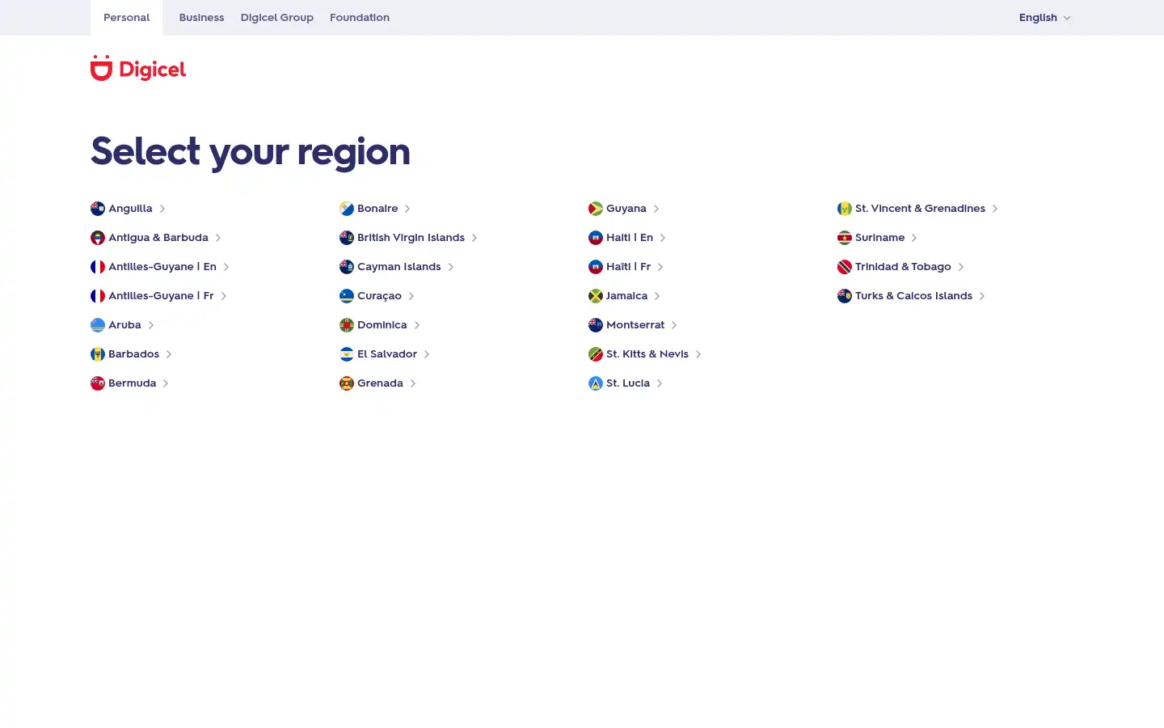Viewport: 1164px width, 728px height.
Task: Click the Grenada flag icon
Action: (347, 383)
